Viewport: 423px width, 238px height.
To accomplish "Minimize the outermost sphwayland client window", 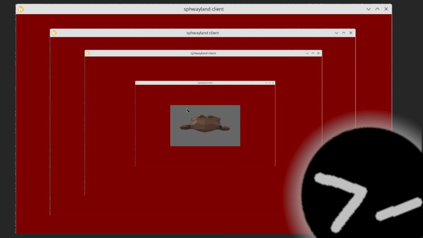I will click(x=368, y=9).
